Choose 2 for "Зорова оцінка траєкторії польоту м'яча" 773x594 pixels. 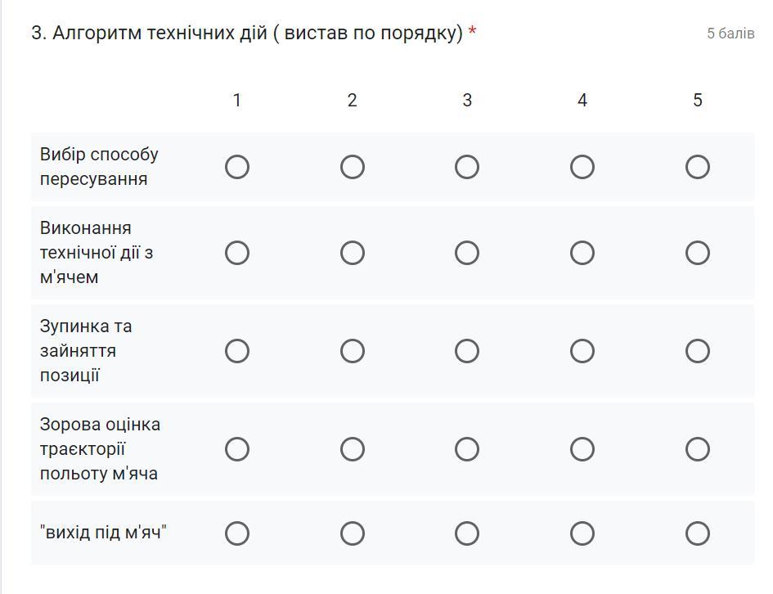pos(353,449)
